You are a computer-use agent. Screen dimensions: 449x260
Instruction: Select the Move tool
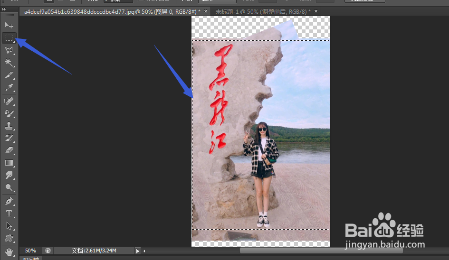[9, 25]
